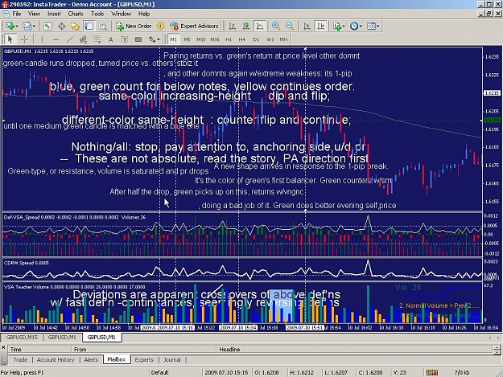
Task: Open the Journal terminal tab
Action: pyautogui.click(x=172, y=359)
